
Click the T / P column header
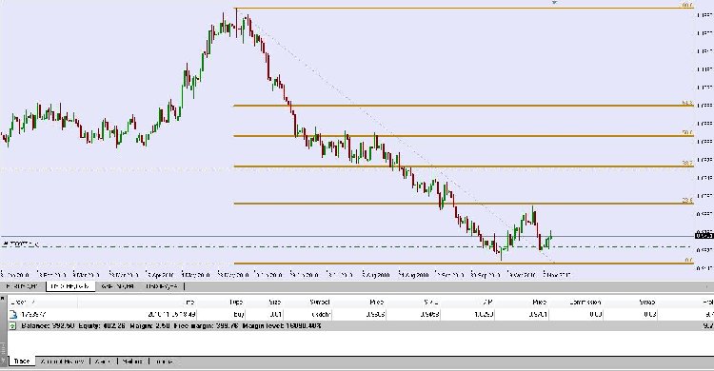point(486,302)
